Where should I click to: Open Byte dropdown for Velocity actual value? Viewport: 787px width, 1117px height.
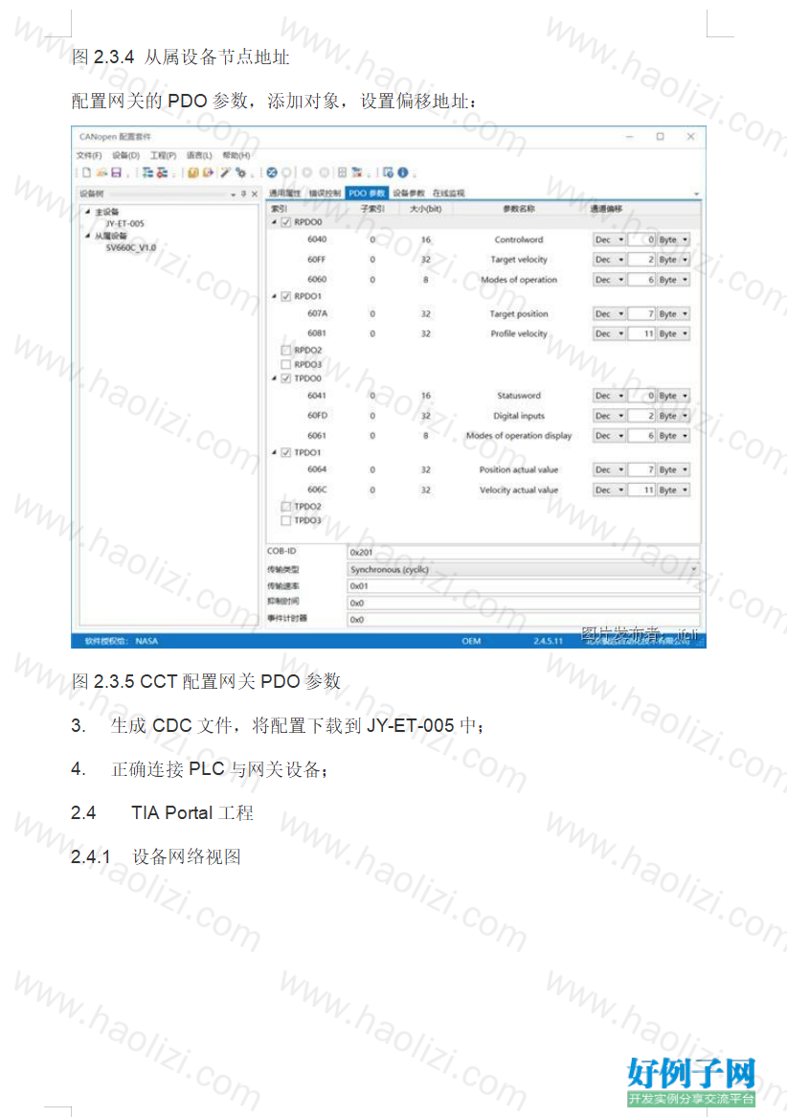click(673, 490)
